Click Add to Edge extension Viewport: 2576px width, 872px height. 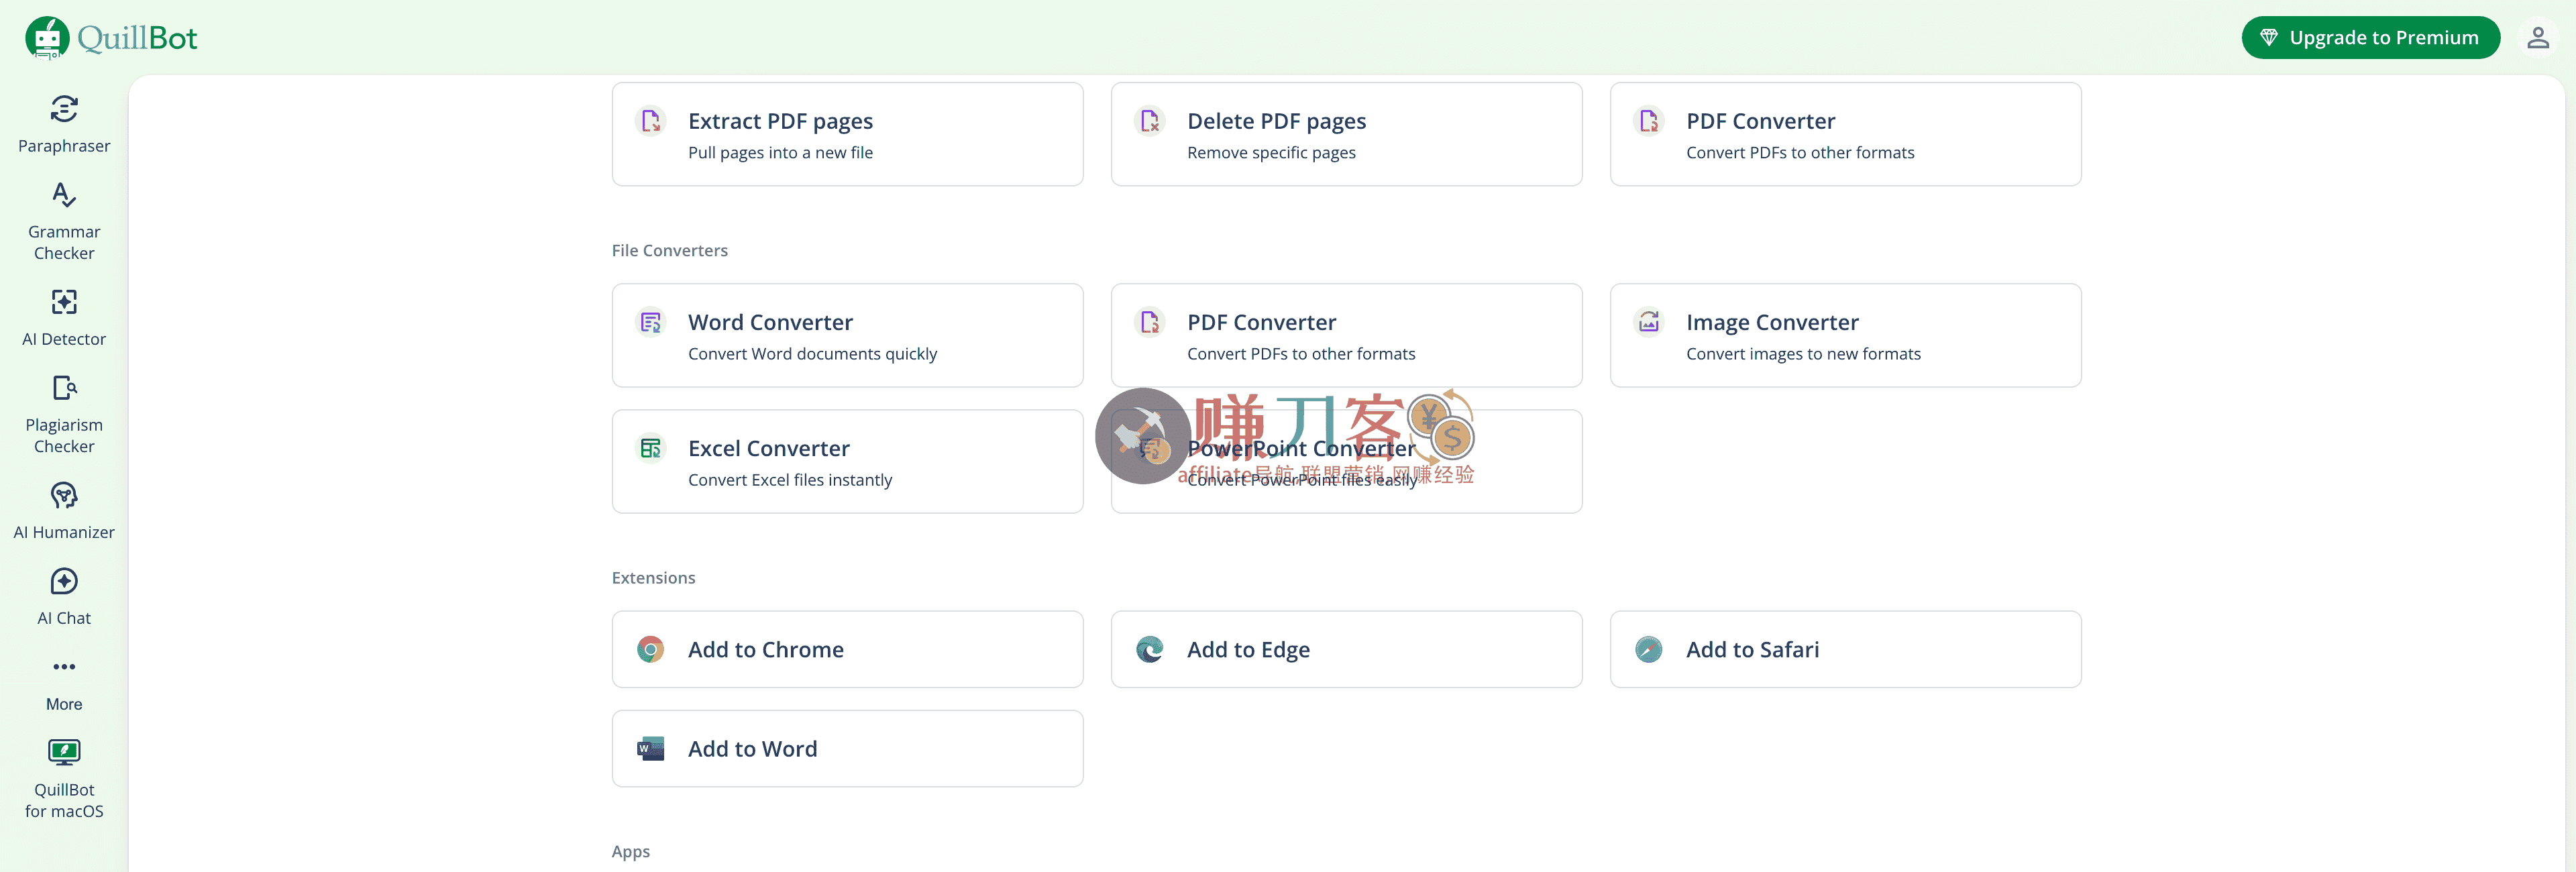[1345, 649]
